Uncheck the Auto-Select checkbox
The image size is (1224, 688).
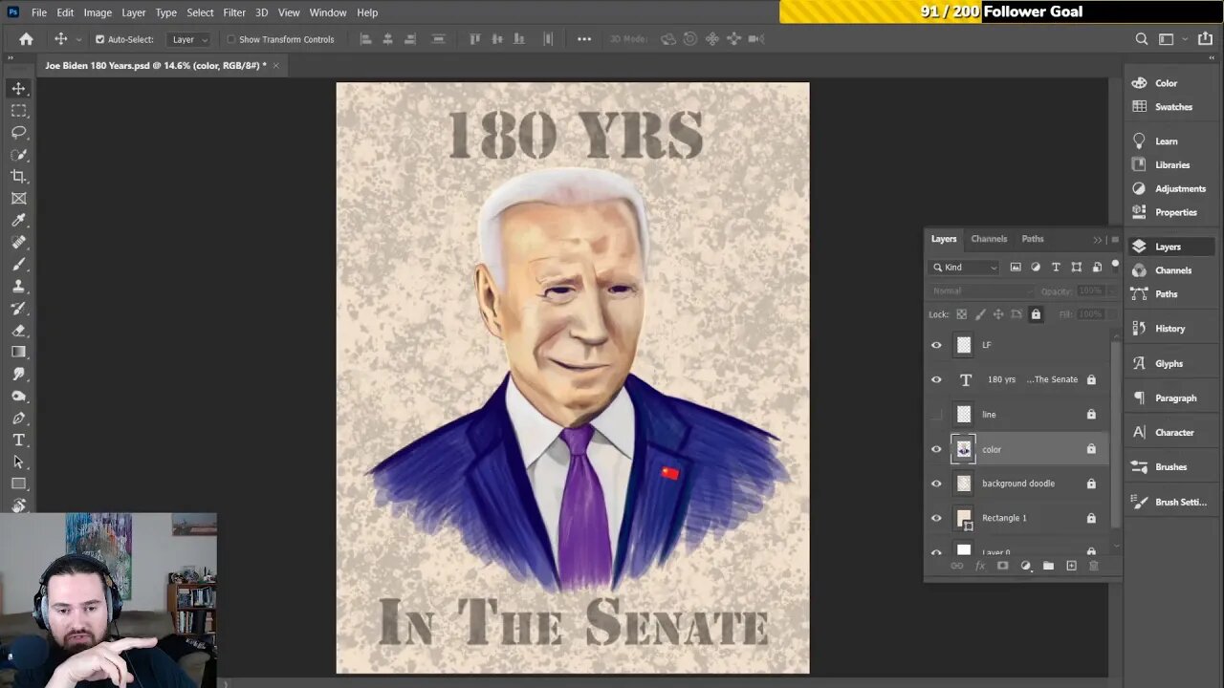coord(99,39)
